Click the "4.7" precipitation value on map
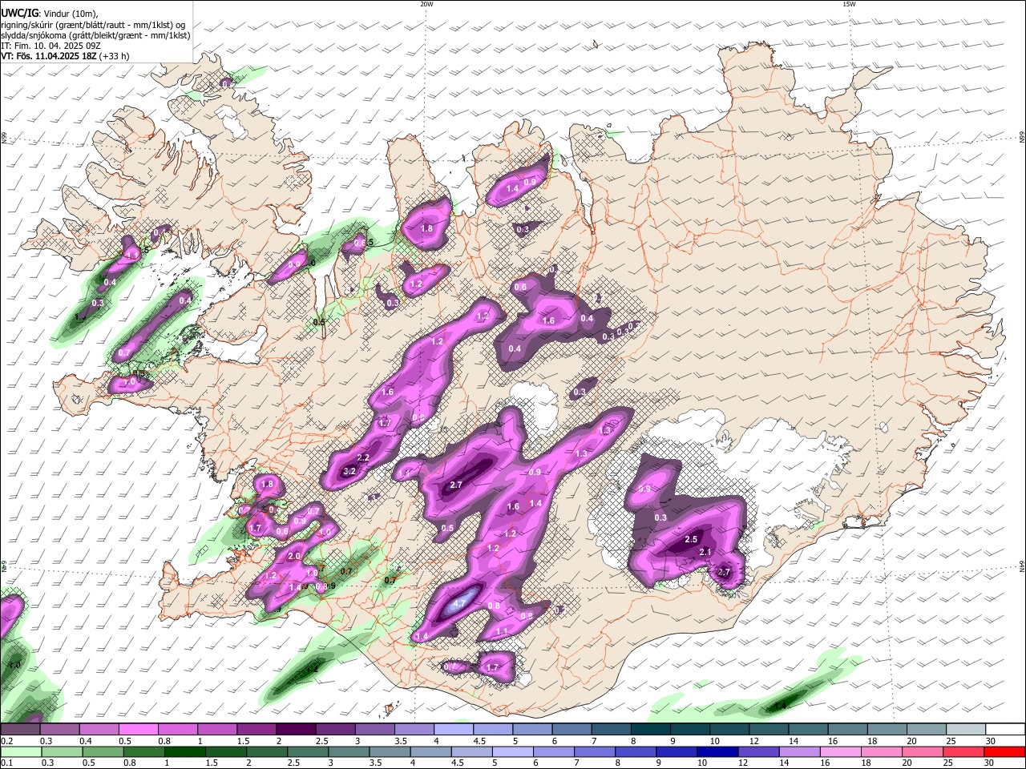This screenshot has width=1026, height=769. click(x=459, y=603)
